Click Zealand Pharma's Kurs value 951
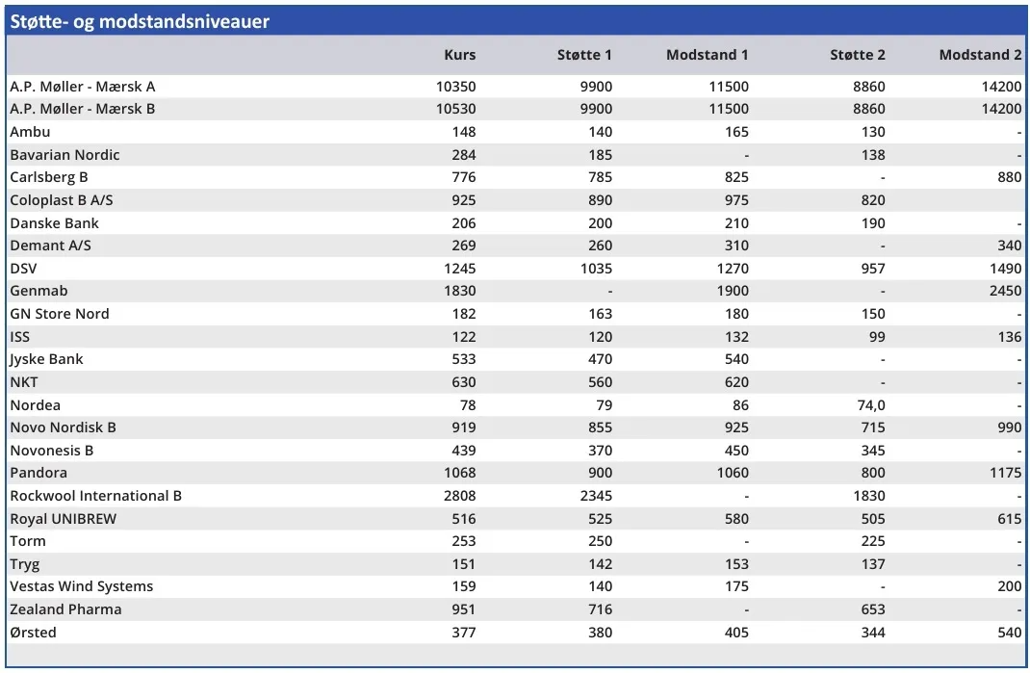 [x=463, y=609]
